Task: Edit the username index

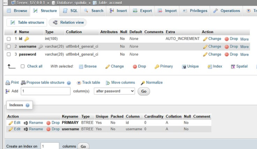Action: (x=14, y=129)
